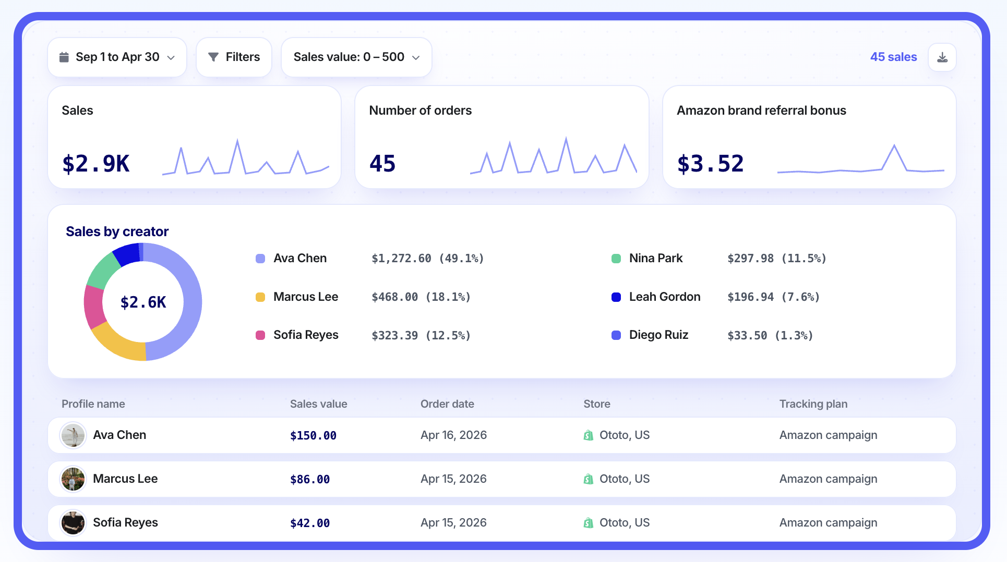This screenshot has width=1007, height=562.
Task: Click the 45 sales link
Action: (x=893, y=57)
